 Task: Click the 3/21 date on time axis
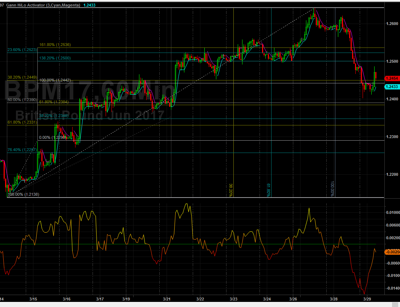167,299
